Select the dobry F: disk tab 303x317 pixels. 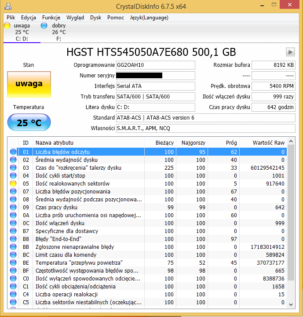tap(58, 32)
